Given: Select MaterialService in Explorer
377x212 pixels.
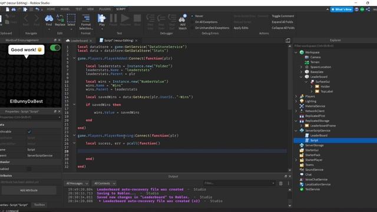Looking at the screenshot, I should click(315, 106).
